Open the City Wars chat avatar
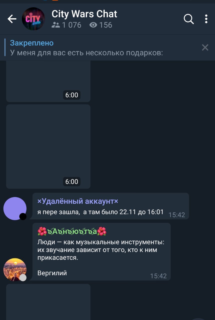The height and width of the screenshot is (320, 215). (33, 19)
